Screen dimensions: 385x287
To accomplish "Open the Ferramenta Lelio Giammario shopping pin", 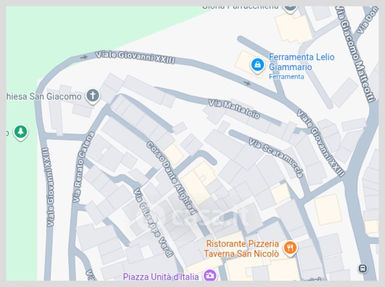I will pyautogui.click(x=257, y=65).
